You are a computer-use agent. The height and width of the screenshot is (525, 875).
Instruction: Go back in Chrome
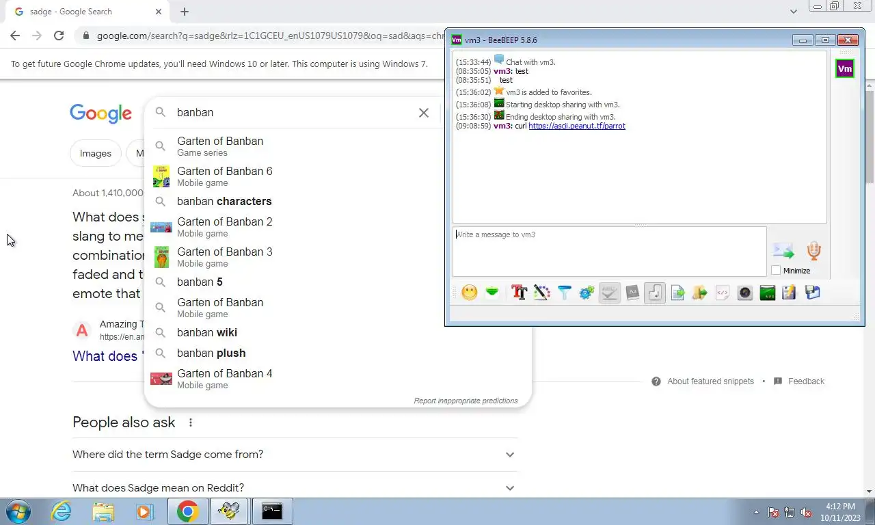(15, 36)
